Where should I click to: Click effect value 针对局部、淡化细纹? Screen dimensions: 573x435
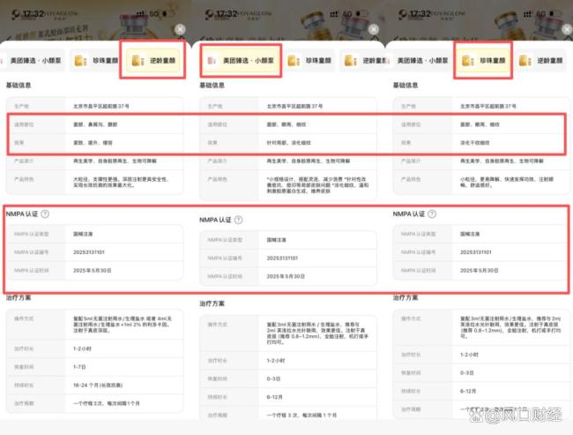tap(288, 143)
